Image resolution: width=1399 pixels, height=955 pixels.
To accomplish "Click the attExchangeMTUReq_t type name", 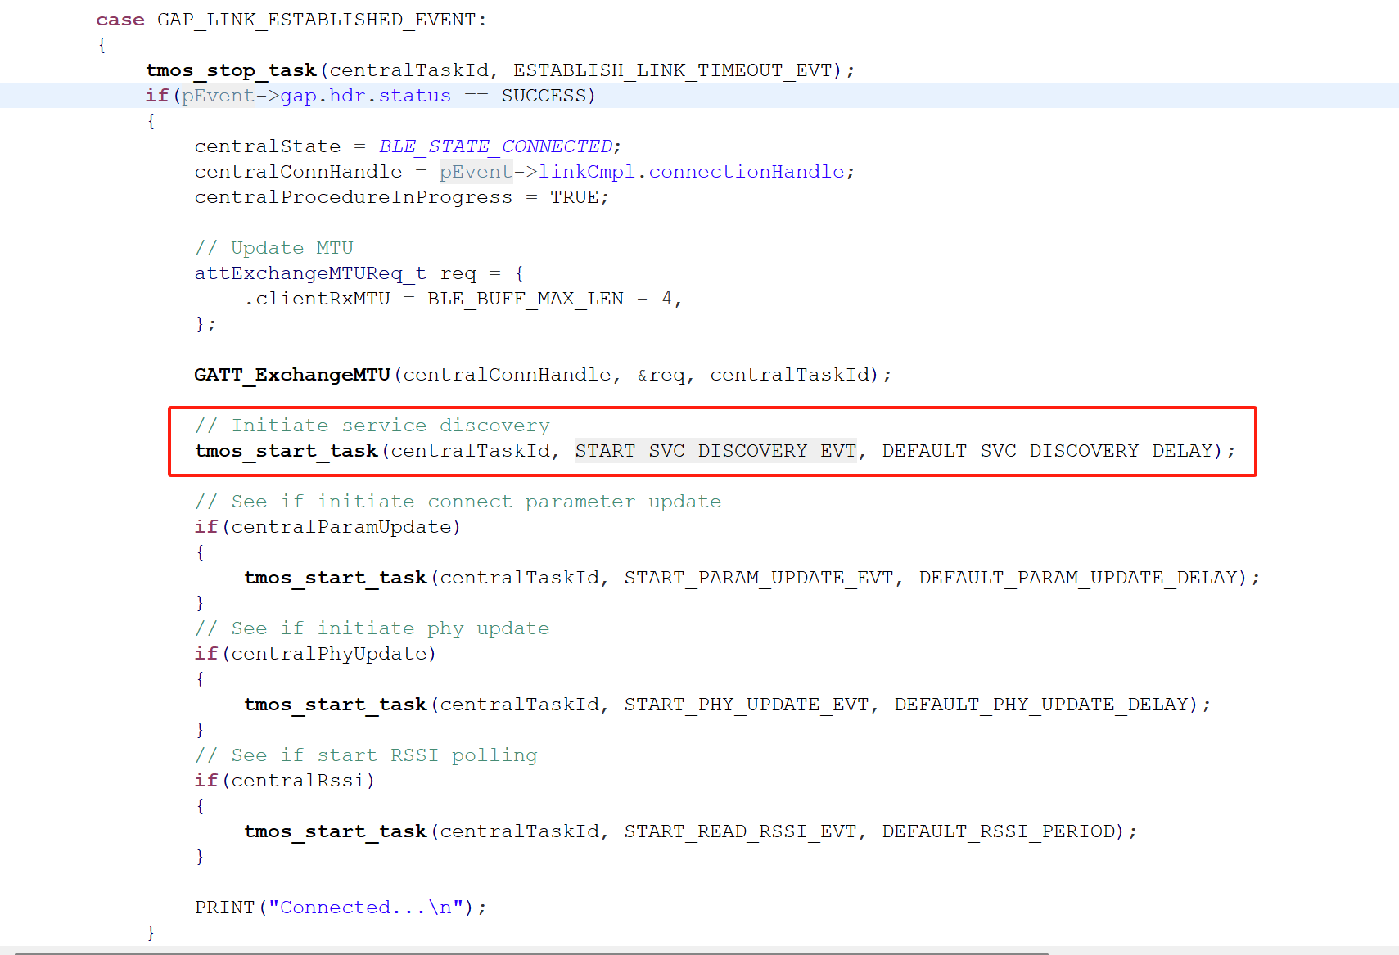I will coord(310,273).
